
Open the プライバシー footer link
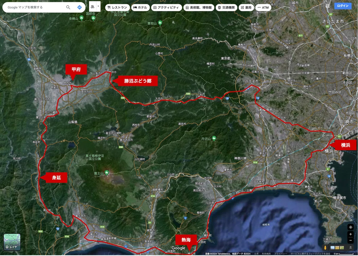(281, 254)
